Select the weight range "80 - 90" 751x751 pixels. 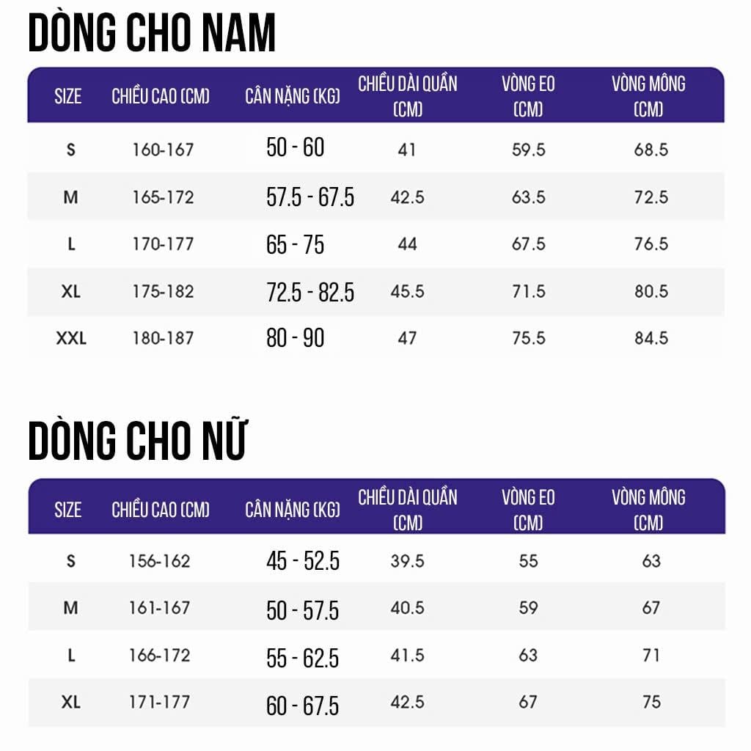point(295,338)
